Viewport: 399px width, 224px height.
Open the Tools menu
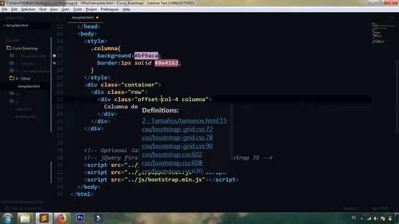tap(77, 9)
